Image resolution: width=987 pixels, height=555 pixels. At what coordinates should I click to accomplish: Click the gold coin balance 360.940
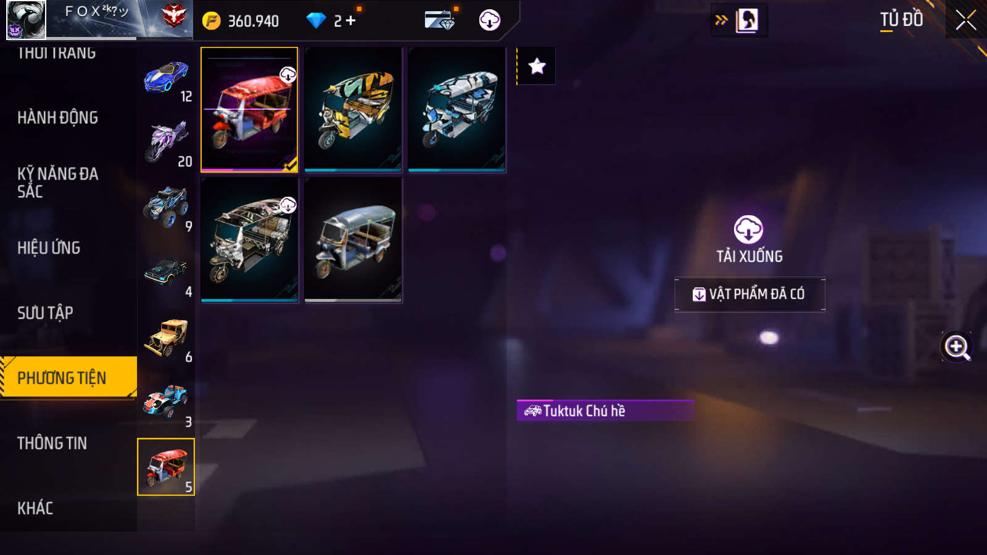[x=242, y=21]
